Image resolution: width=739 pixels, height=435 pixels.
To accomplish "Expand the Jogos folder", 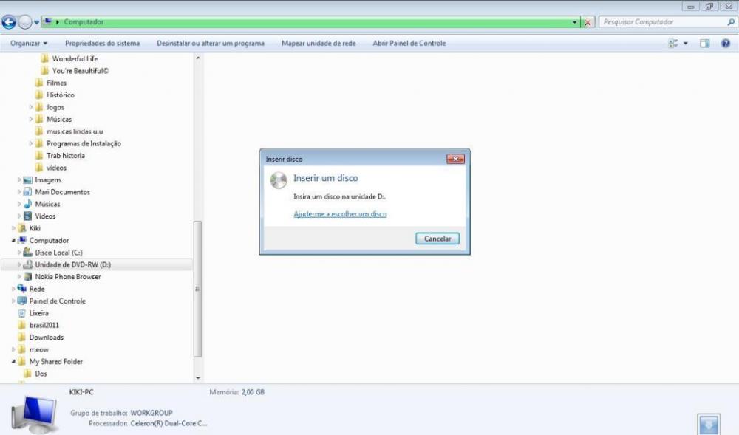I will pyautogui.click(x=30, y=107).
